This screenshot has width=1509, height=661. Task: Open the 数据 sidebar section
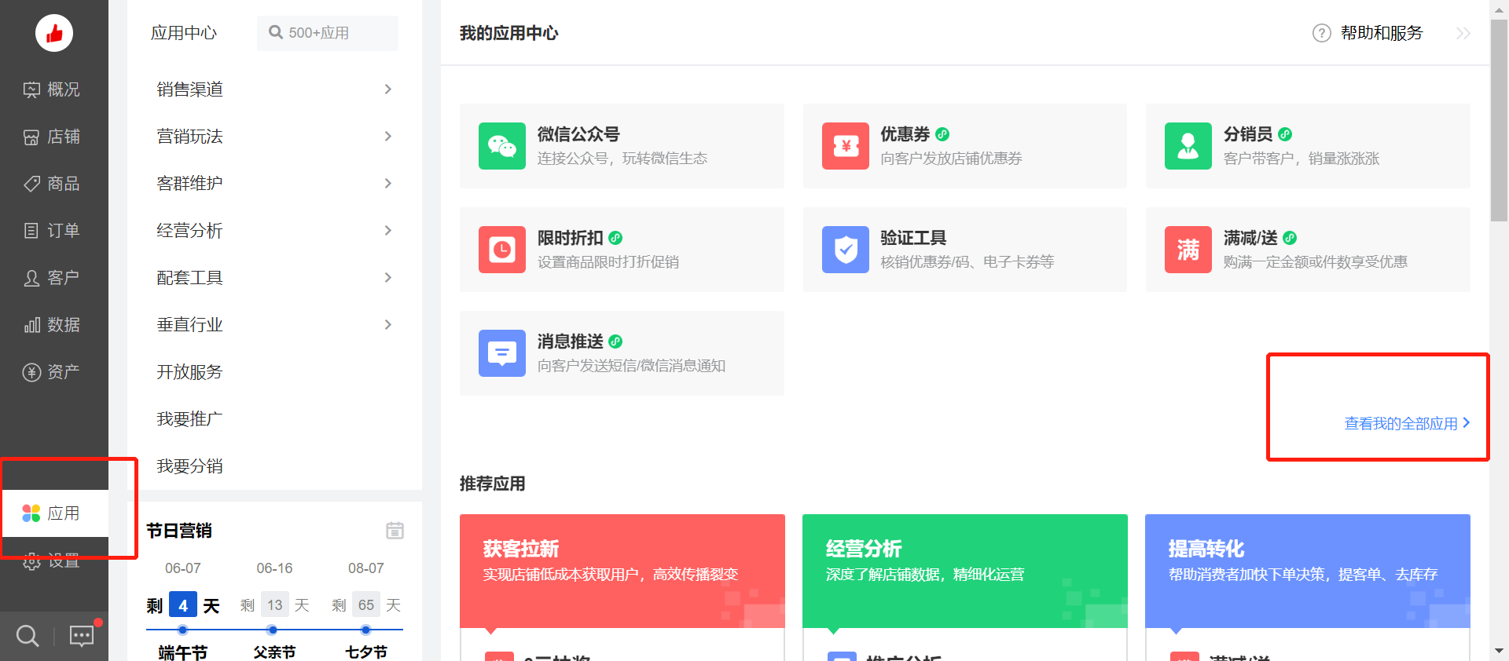(52, 325)
